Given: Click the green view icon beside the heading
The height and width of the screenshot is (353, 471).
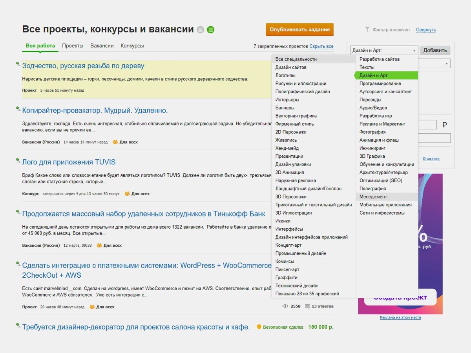Looking at the screenshot, I should pyautogui.click(x=211, y=29).
